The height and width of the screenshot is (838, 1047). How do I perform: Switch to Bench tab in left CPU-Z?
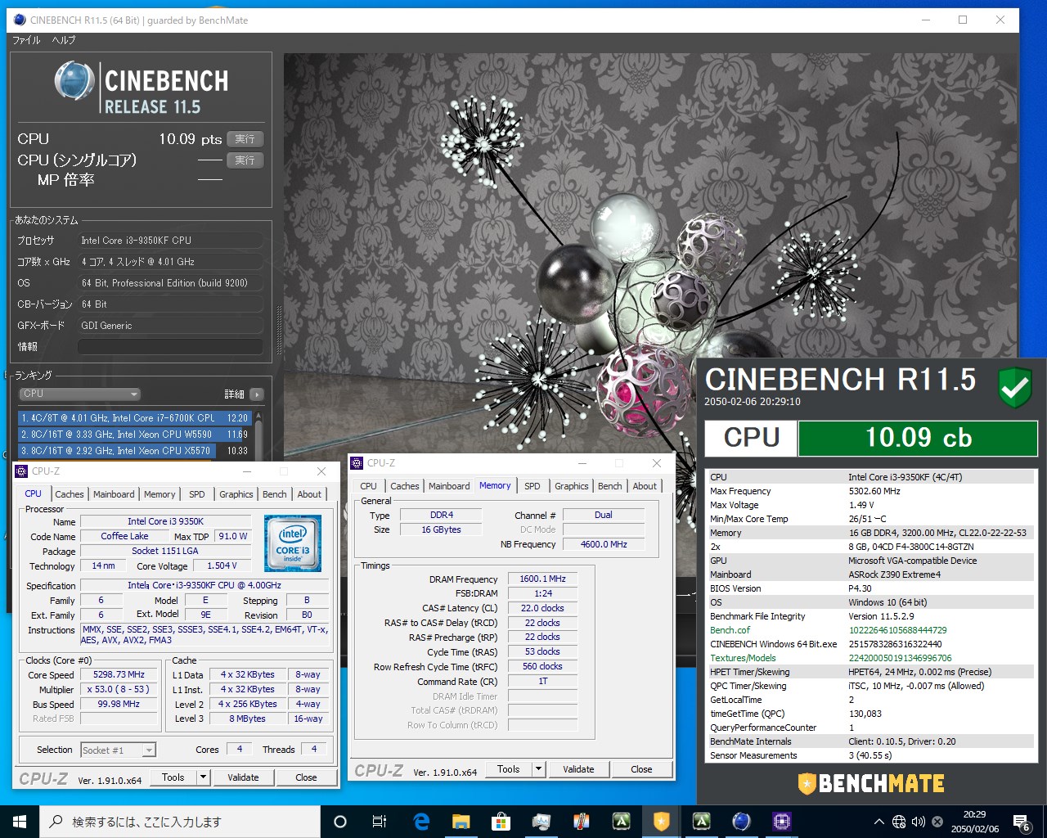coord(275,494)
